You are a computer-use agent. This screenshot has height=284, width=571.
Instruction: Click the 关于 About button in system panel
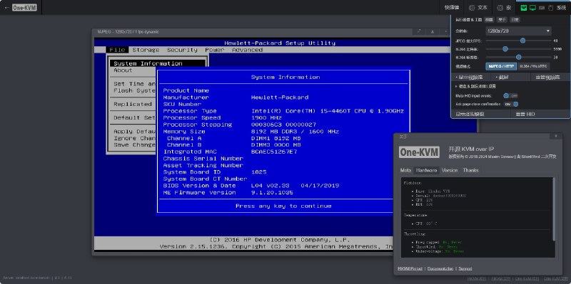click(x=502, y=20)
